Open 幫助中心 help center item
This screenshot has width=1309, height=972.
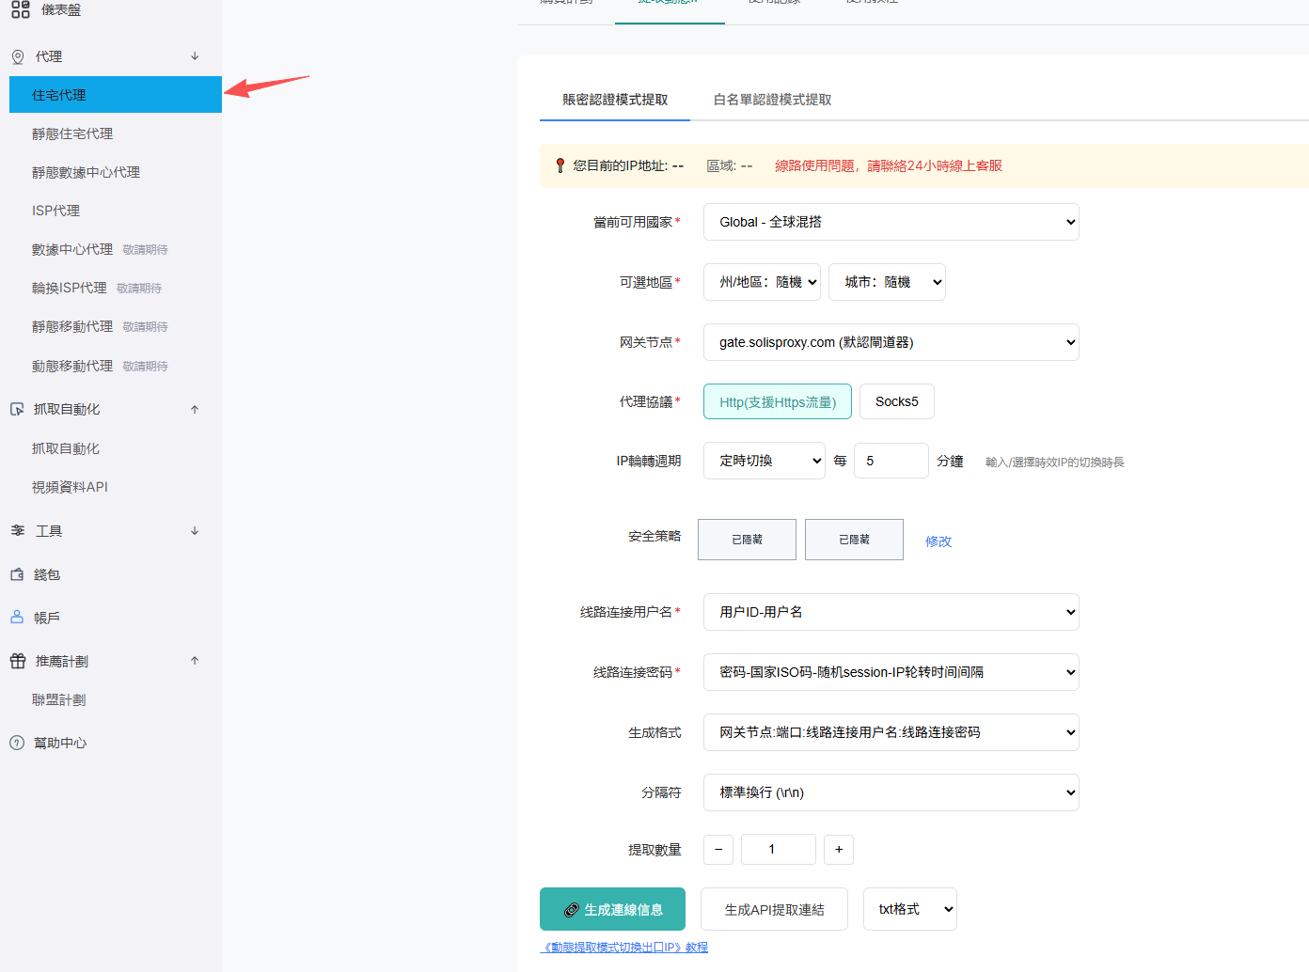(60, 743)
